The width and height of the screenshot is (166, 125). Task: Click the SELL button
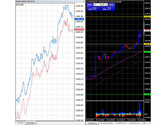pos(90,5)
